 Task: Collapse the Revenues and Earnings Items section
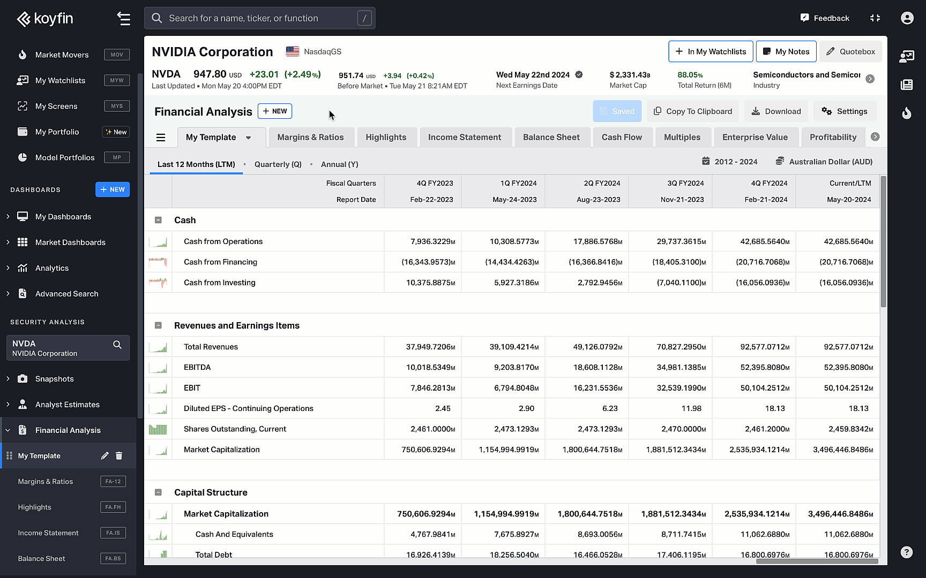point(158,325)
